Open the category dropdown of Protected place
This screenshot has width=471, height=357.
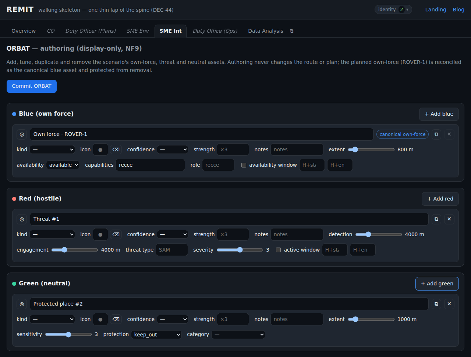coord(238,335)
